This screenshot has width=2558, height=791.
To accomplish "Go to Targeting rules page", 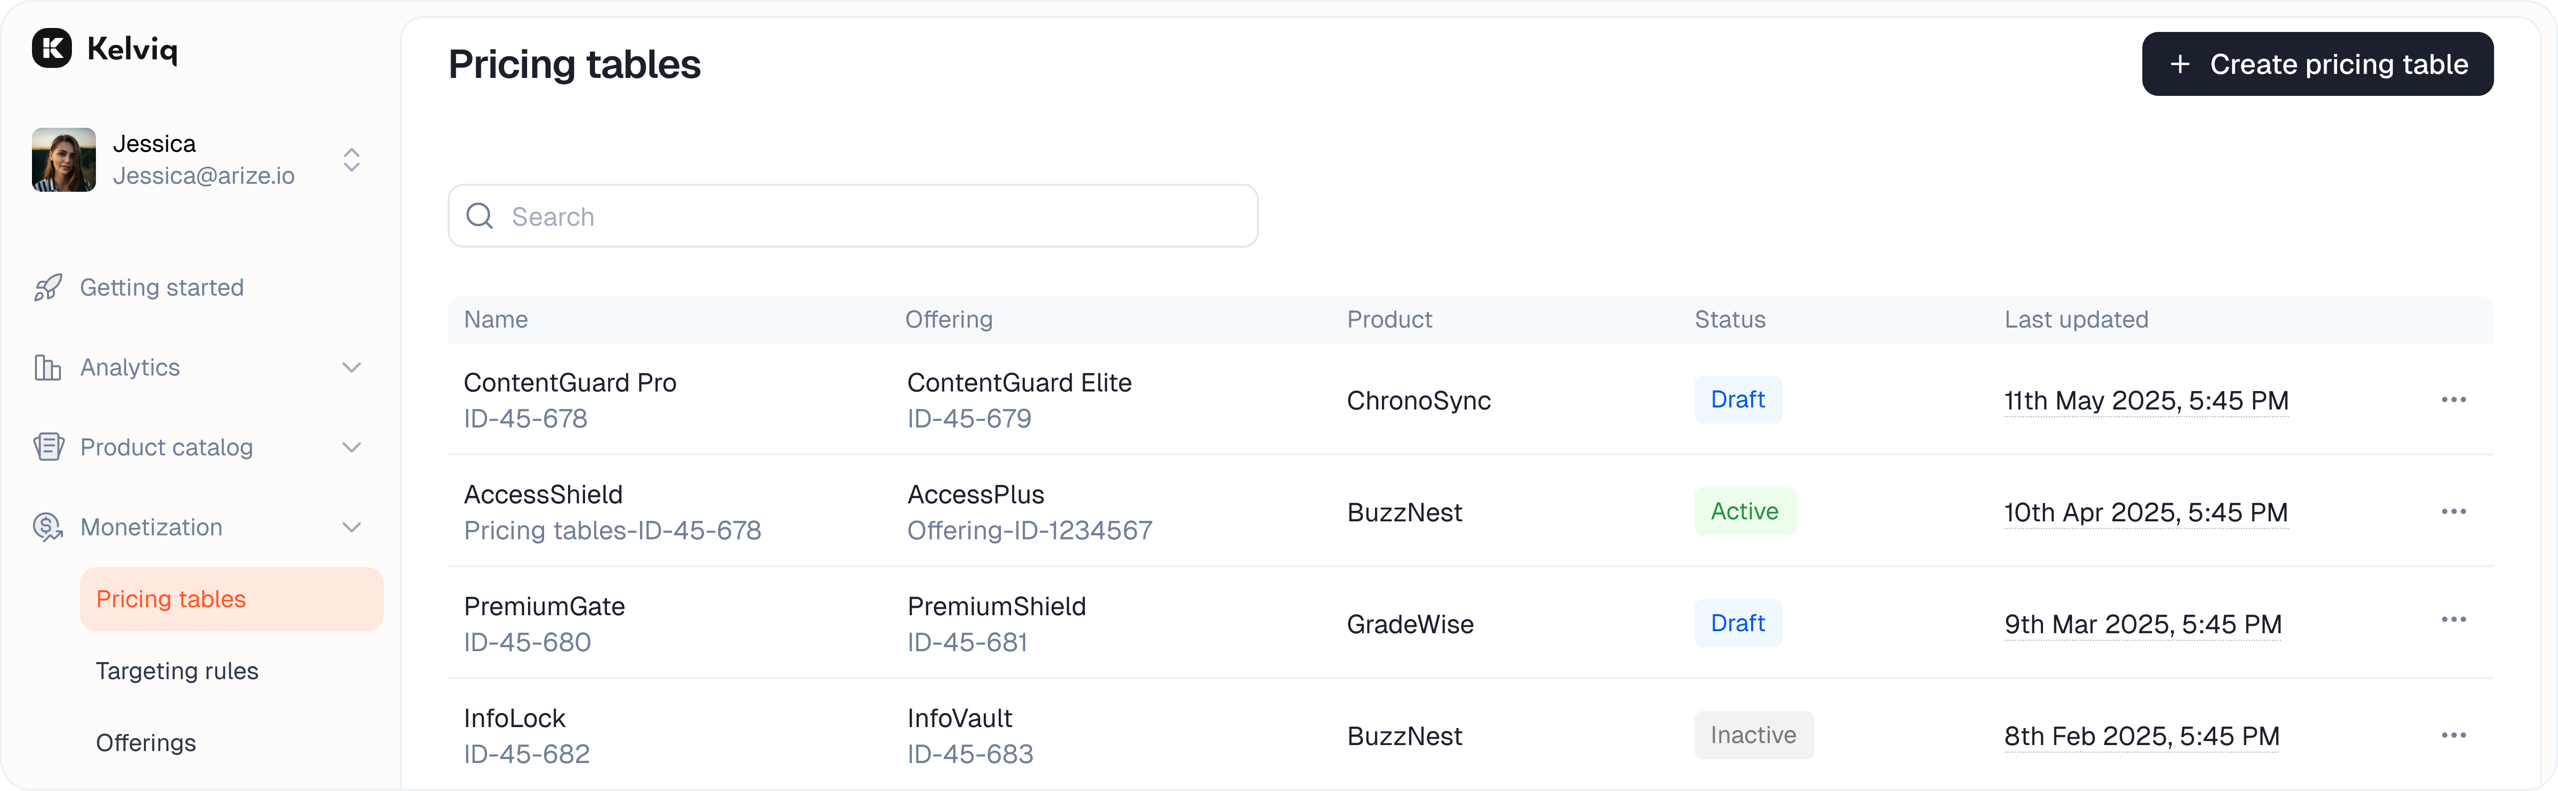I will point(177,672).
